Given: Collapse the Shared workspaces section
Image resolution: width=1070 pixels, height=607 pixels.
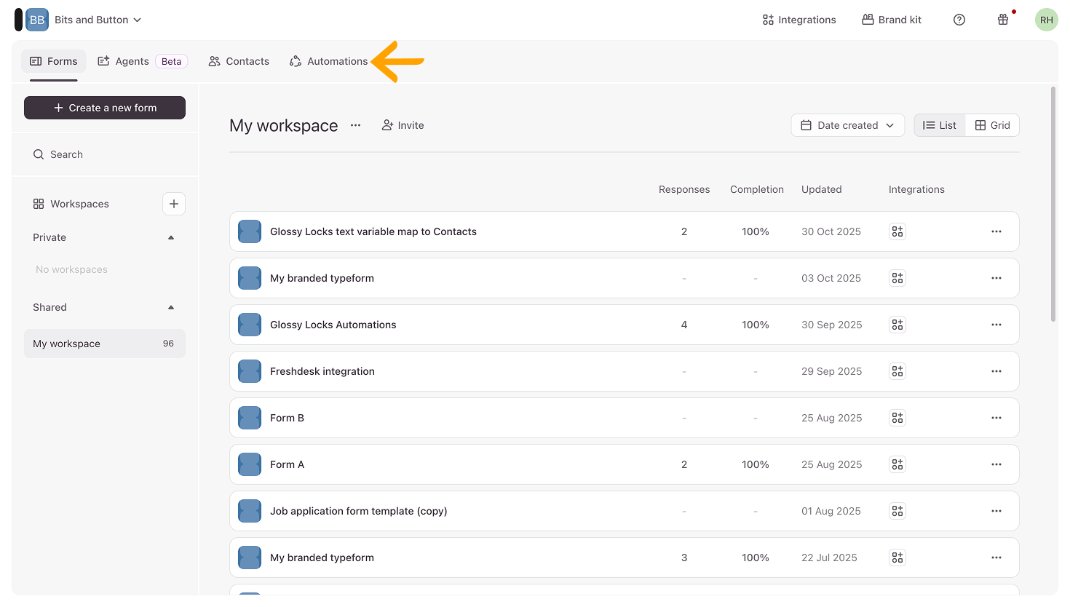Looking at the screenshot, I should [171, 307].
